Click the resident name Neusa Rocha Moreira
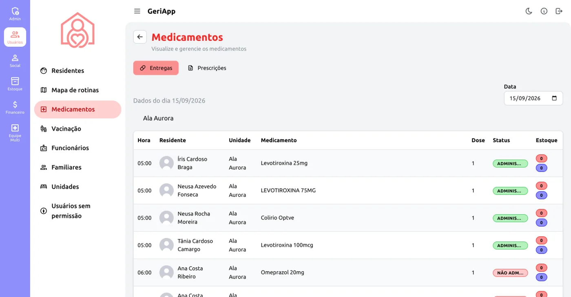Viewport: 571px width, 297px height. 194,218
